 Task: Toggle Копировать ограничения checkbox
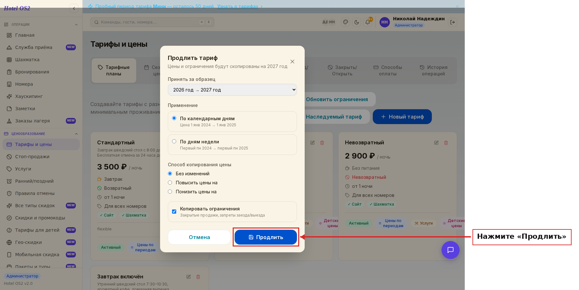174,212
